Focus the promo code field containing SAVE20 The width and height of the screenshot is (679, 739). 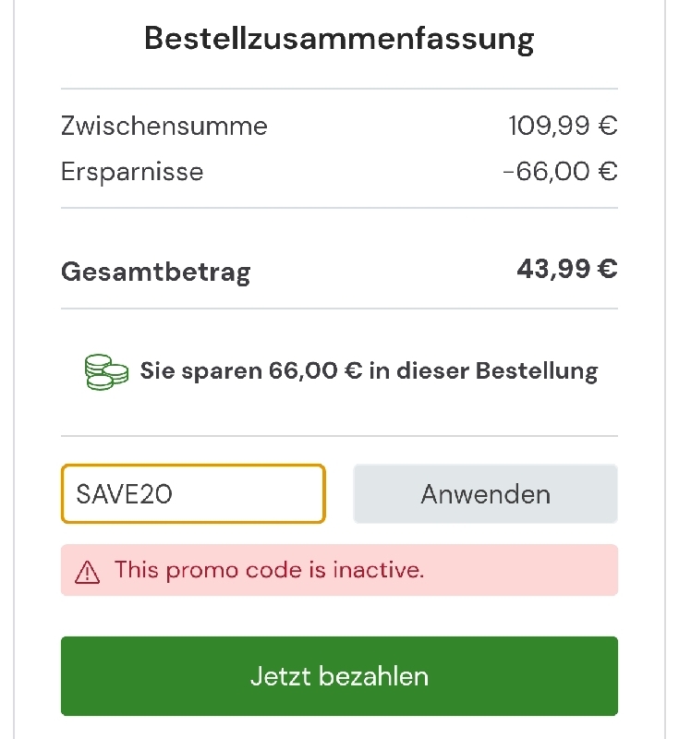click(193, 494)
